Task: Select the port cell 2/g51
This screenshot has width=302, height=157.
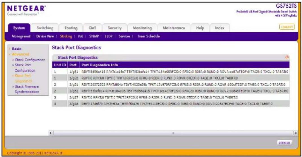Action: coord(74,84)
